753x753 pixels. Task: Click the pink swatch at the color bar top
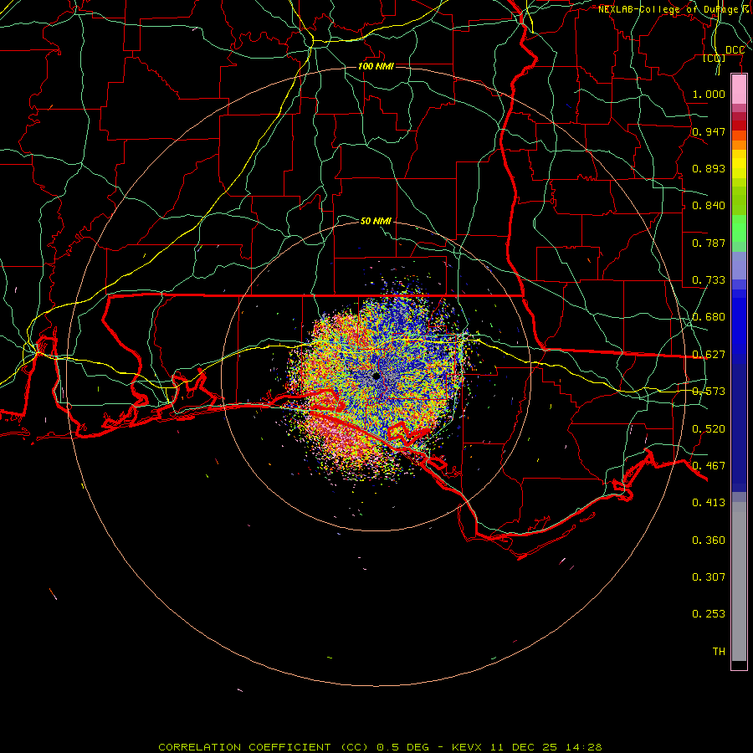tap(739, 90)
